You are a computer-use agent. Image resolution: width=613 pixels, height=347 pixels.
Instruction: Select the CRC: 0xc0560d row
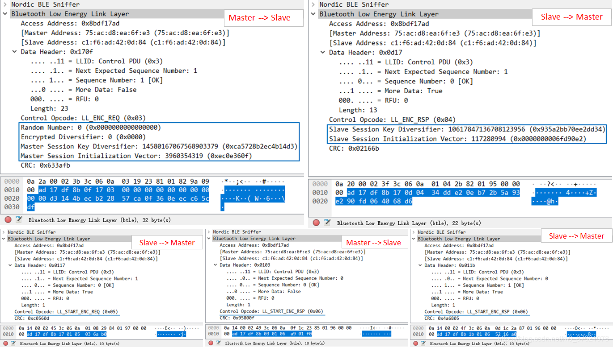pyautogui.click(x=32, y=318)
